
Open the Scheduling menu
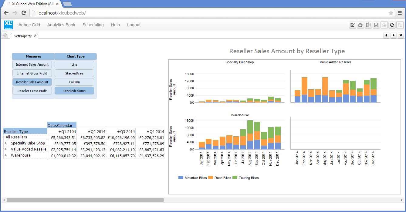93,25
